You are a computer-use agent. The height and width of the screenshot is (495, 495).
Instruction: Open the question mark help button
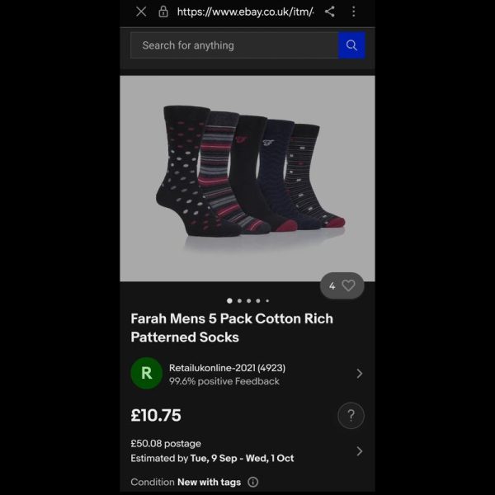[351, 415]
